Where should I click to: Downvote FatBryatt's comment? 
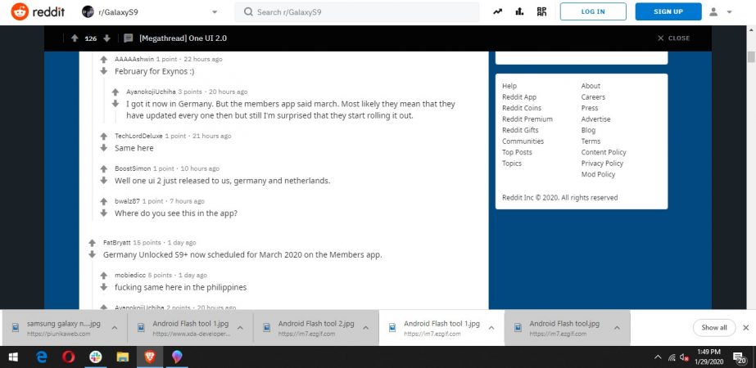pyautogui.click(x=92, y=254)
